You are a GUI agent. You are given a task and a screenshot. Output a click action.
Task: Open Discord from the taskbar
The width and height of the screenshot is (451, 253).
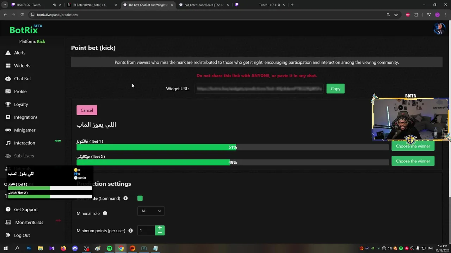pos(75,248)
